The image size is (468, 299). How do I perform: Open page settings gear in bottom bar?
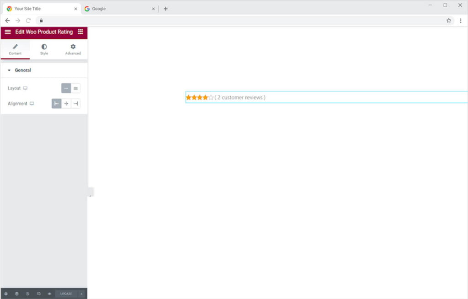point(6,294)
